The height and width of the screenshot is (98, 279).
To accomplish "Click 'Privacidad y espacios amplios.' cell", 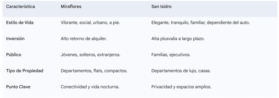I will coord(181,87).
